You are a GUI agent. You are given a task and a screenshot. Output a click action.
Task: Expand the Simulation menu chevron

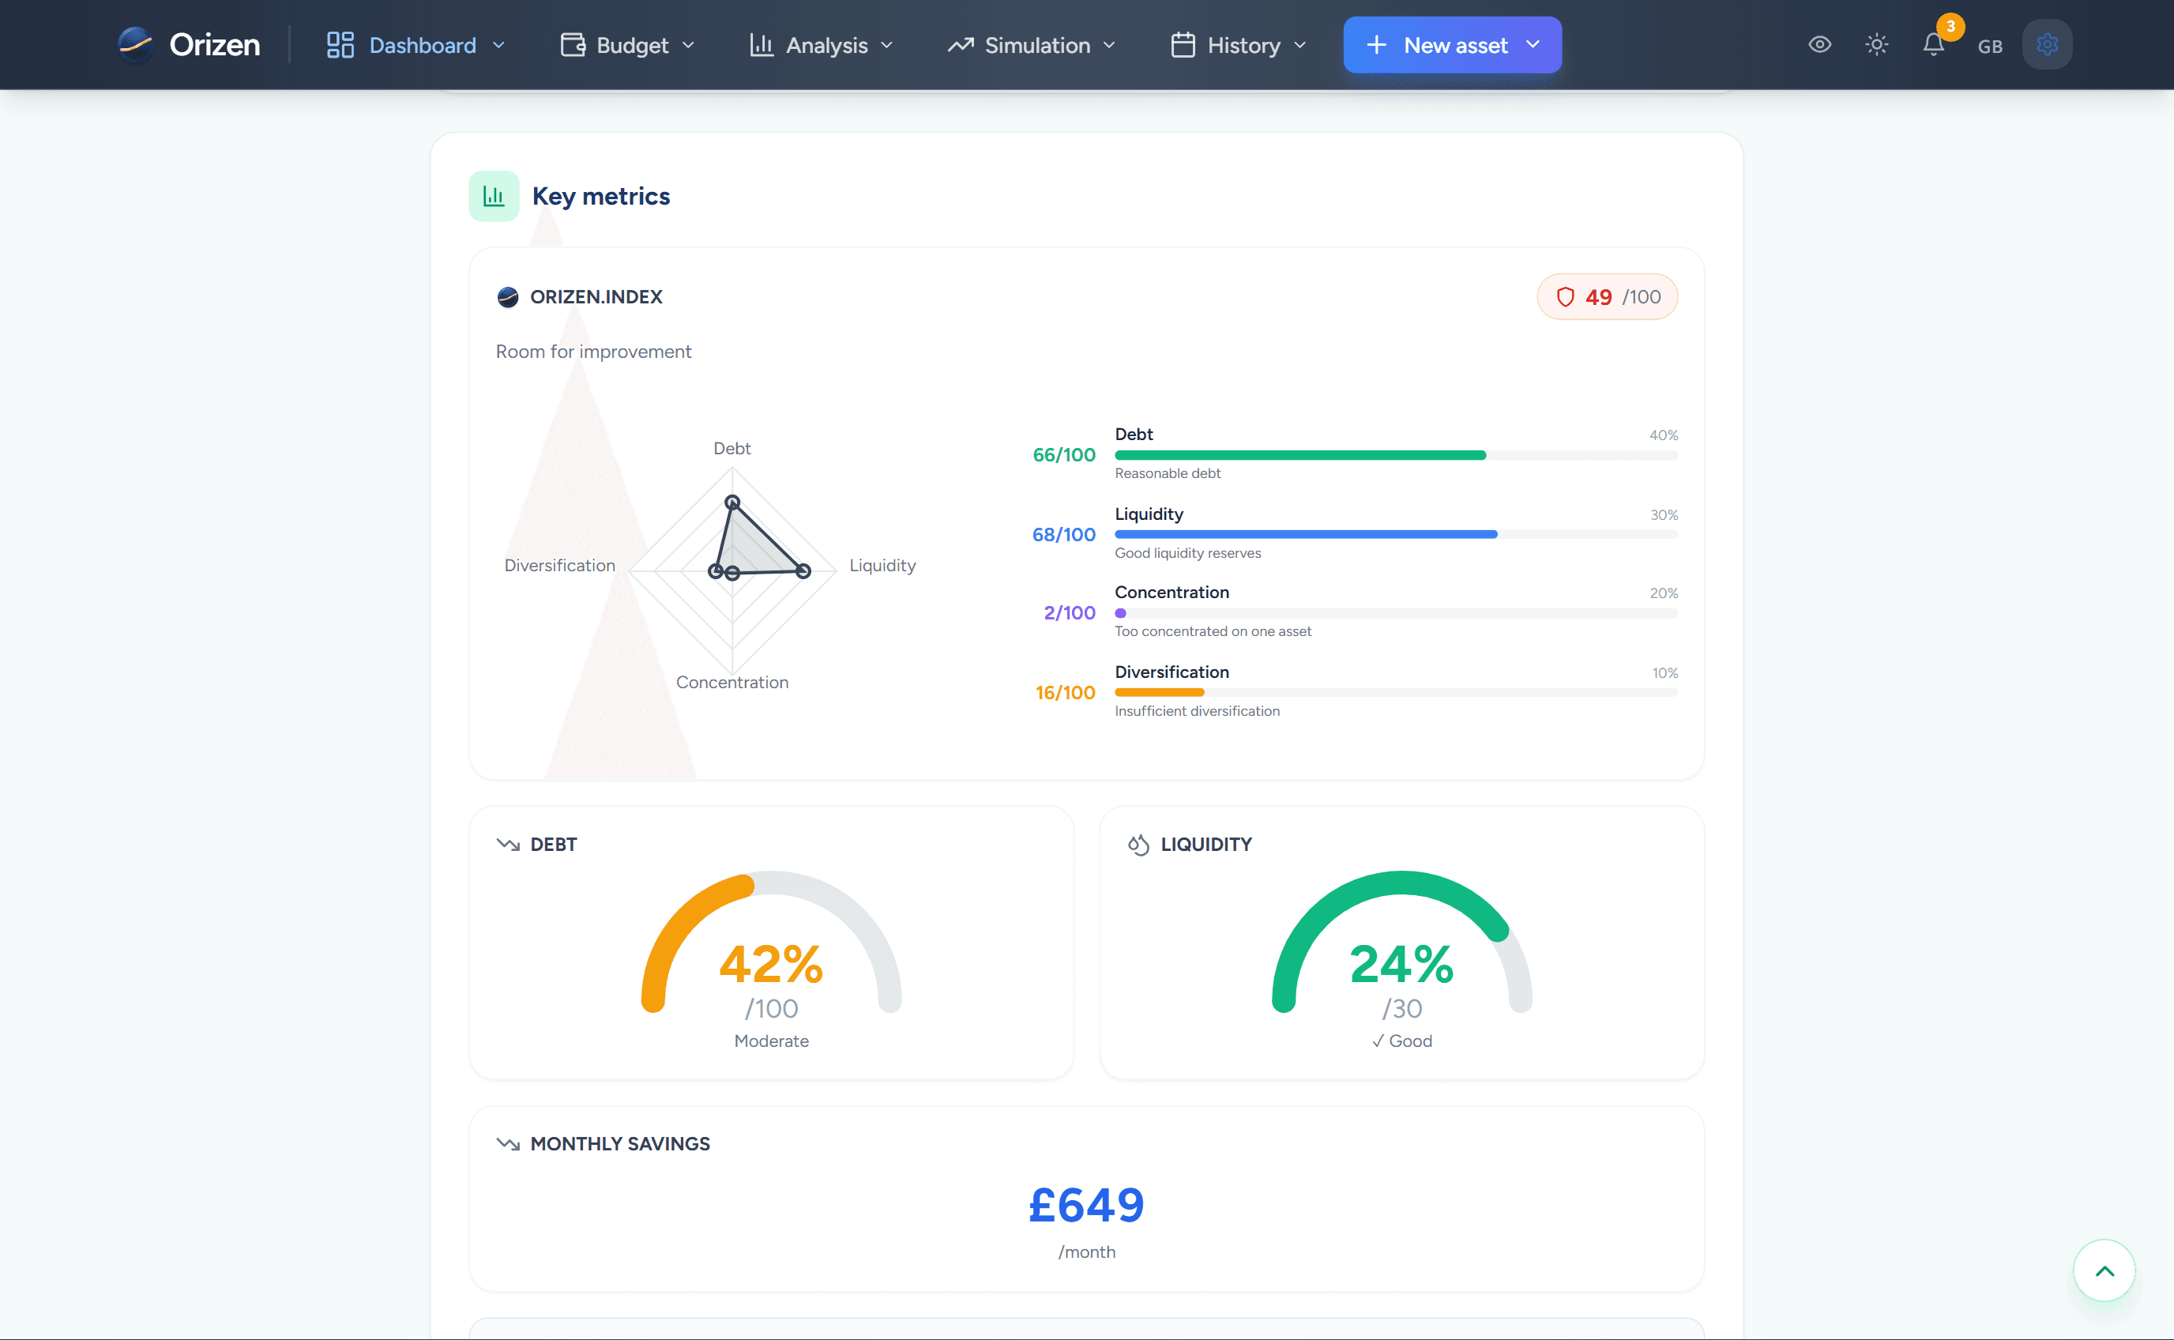pyautogui.click(x=1109, y=45)
